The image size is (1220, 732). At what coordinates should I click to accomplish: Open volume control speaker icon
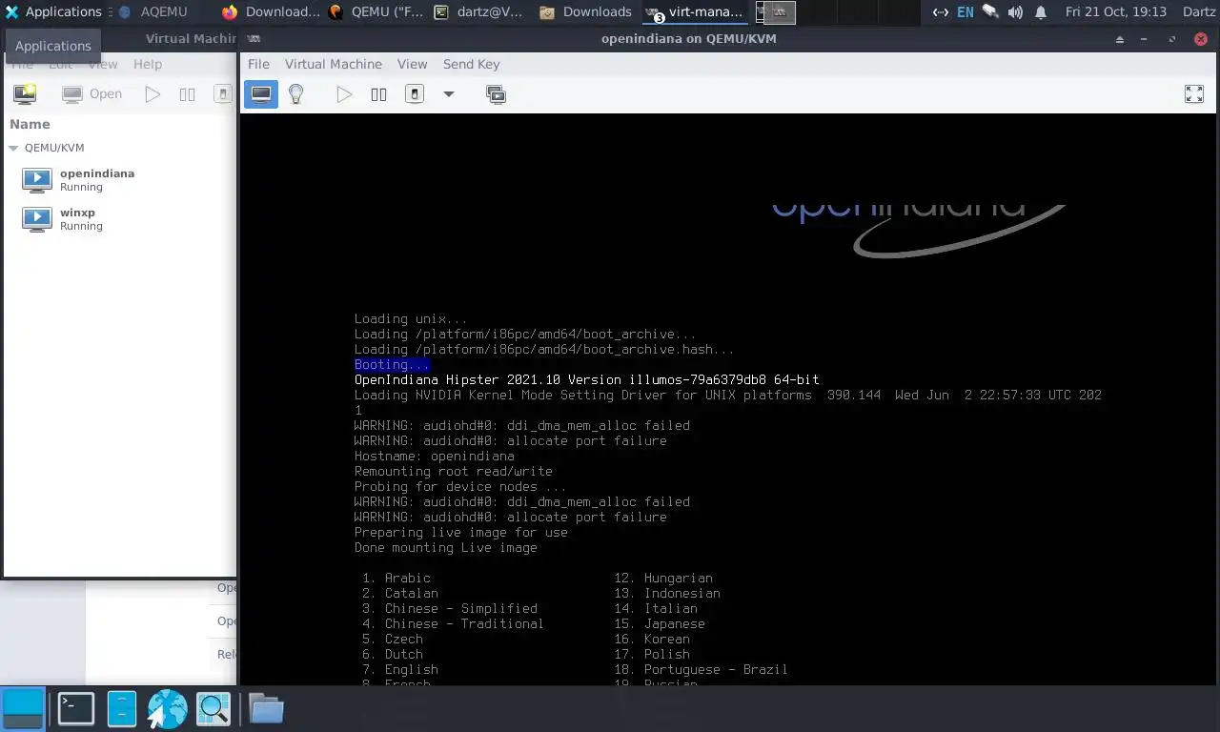(x=1015, y=11)
